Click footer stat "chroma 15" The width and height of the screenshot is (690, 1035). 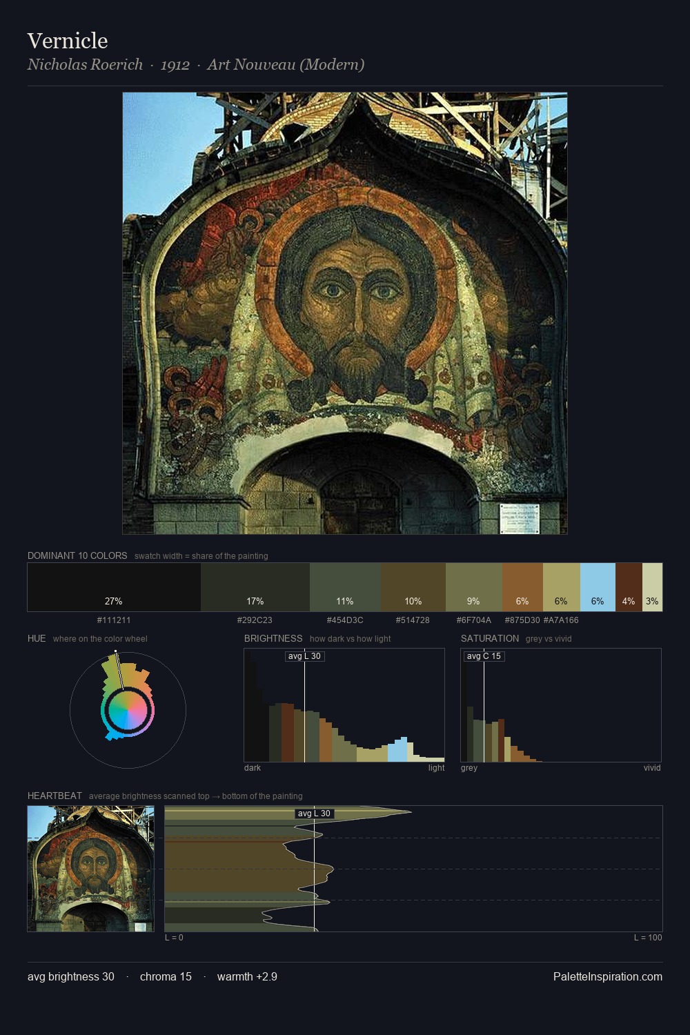pyautogui.click(x=166, y=976)
